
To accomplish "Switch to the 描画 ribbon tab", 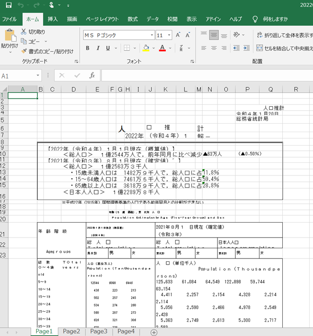I will [72, 19].
